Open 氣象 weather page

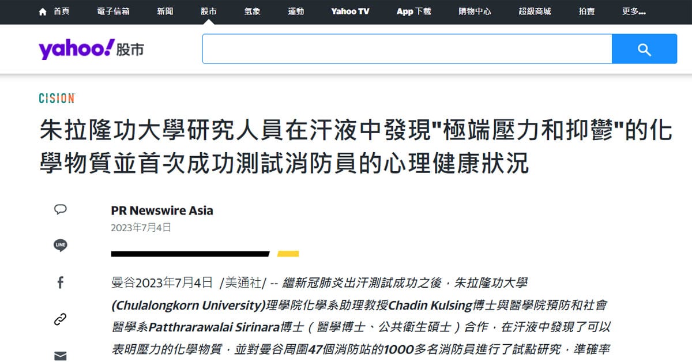(252, 12)
